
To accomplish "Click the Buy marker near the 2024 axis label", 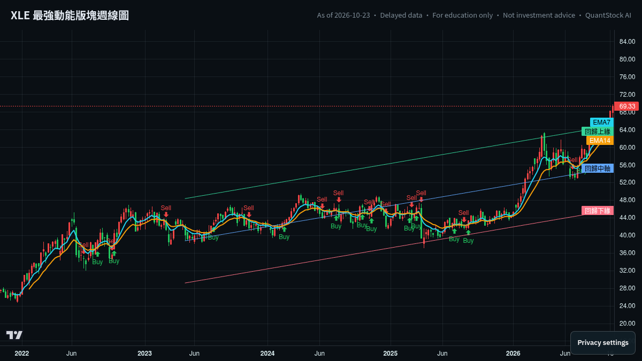I will pyautogui.click(x=284, y=233).
